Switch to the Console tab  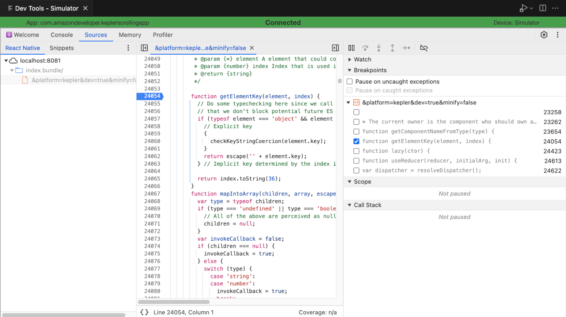pyautogui.click(x=62, y=35)
